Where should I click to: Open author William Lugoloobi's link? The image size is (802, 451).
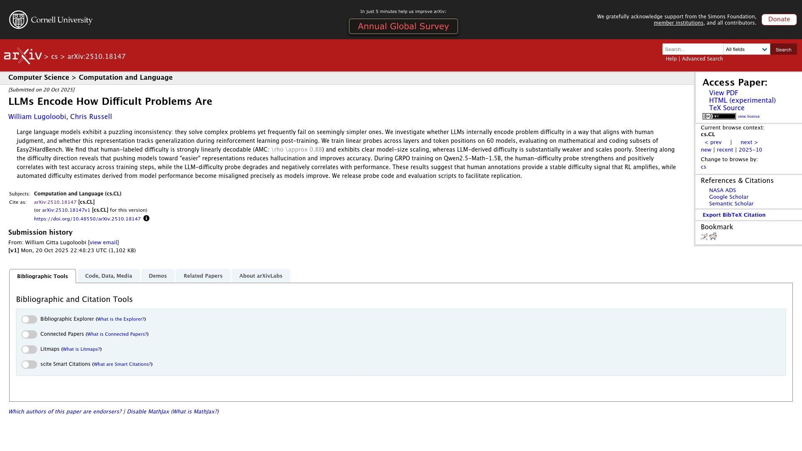click(37, 117)
